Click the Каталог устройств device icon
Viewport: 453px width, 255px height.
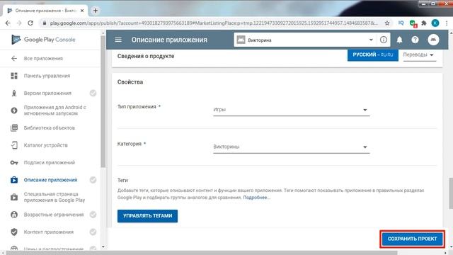point(14,145)
